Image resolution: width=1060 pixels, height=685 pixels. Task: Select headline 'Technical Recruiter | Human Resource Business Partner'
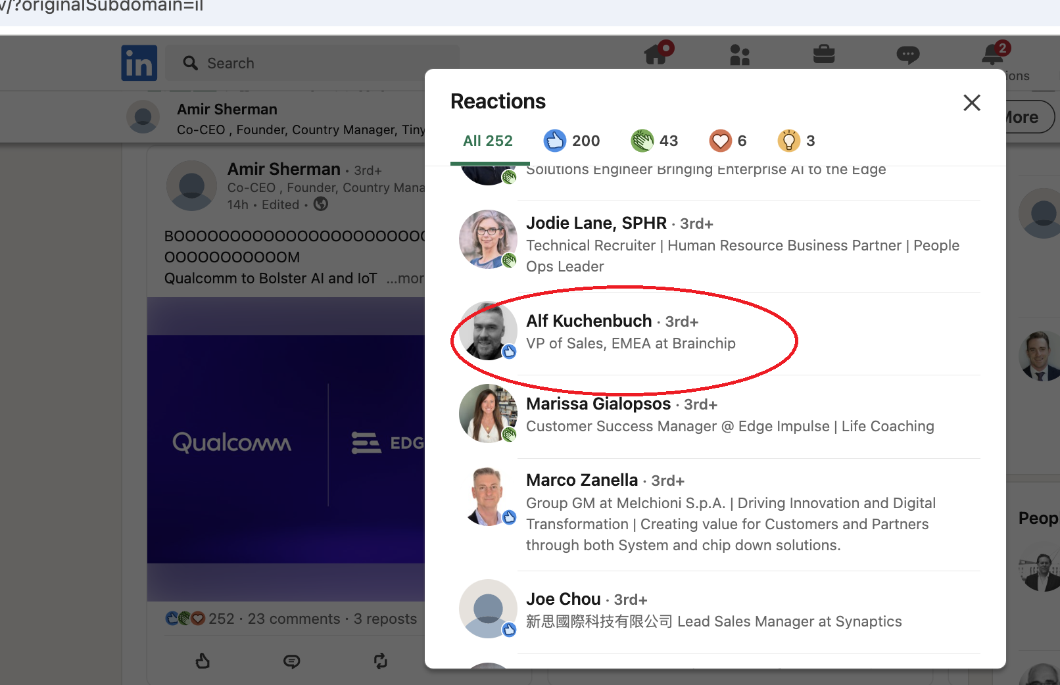coord(713,245)
